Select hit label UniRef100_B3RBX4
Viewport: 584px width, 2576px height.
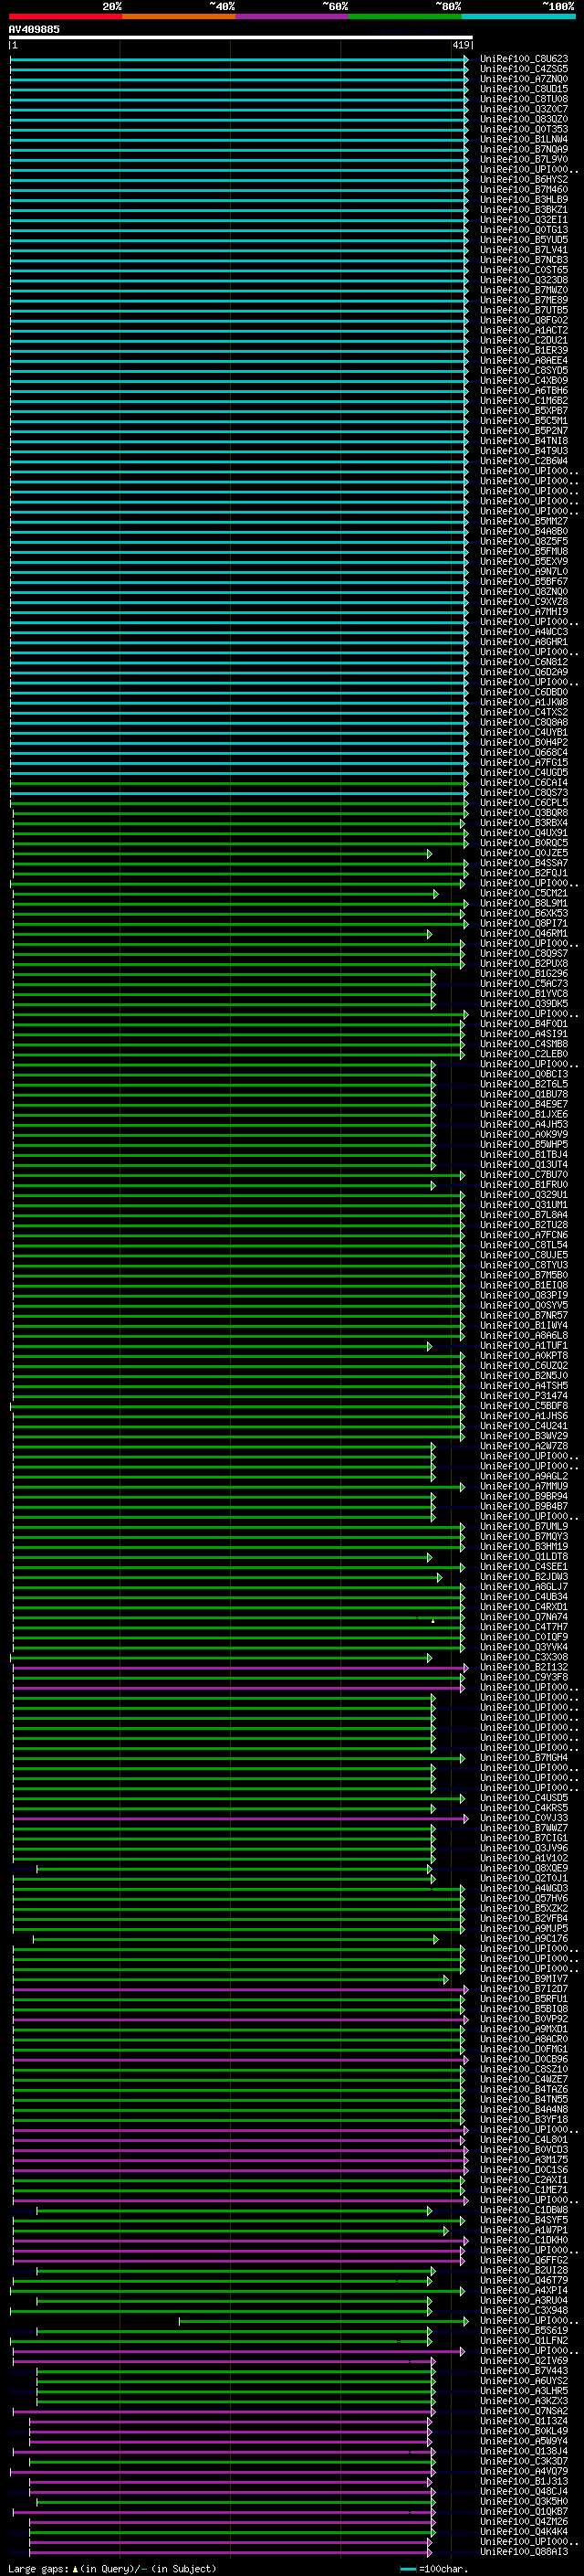click(x=524, y=823)
